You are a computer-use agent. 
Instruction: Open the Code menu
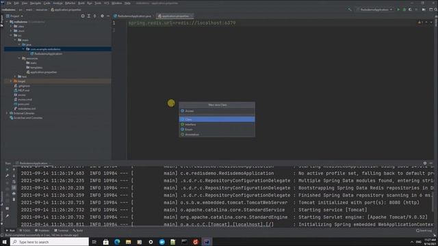(x=47, y=3)
